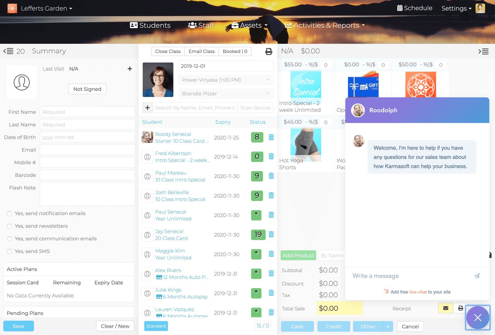Remove Alex Rivers from the class

pyautogui.click(x=271, y=273)
